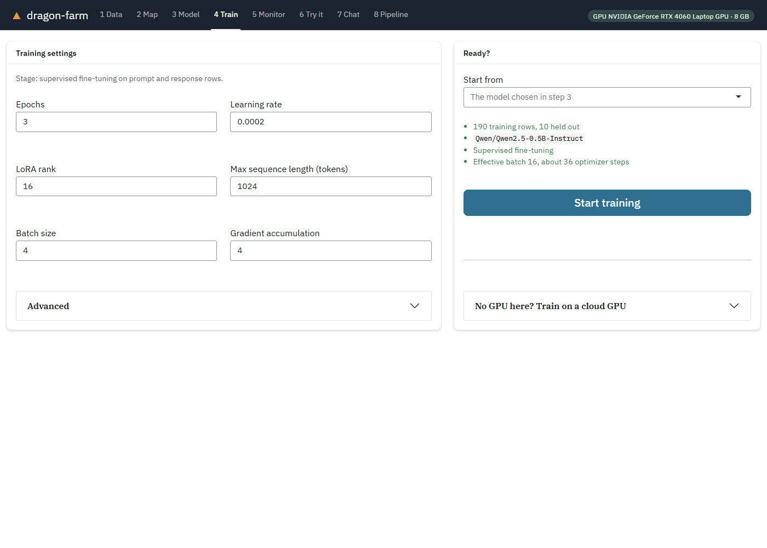Select the 4 Train tab
This screenshot has height=548, width=767.
click(x=226, y=15)
